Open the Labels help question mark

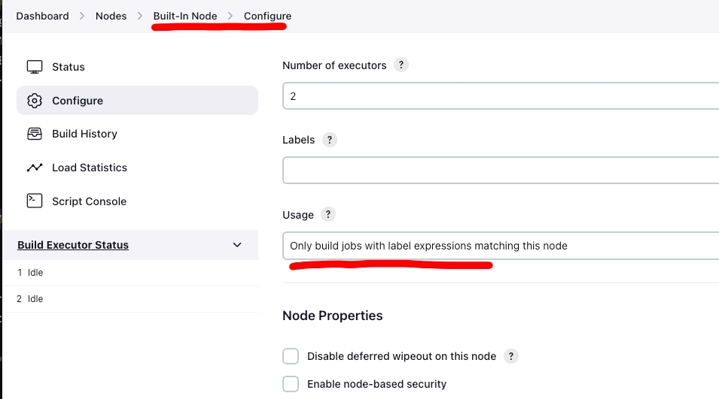click(x=329, y=140)
